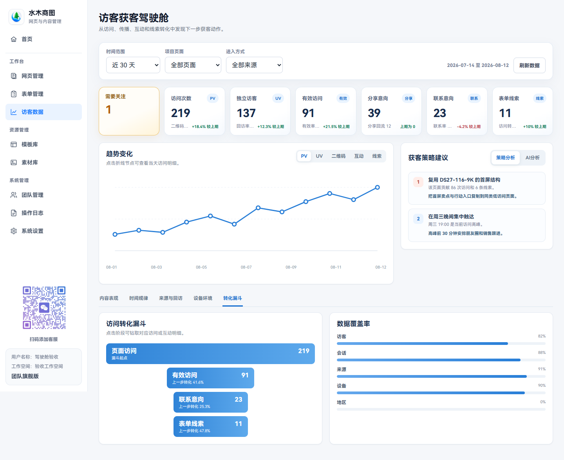Click number 1 badge of first strategy
This screenshot has height=460, width=564.
(x=418, y=182)
